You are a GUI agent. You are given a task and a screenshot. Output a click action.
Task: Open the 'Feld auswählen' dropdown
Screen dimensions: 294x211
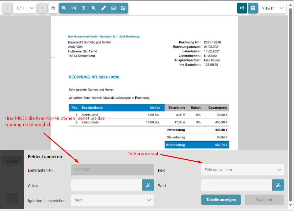tap(242, 170)
